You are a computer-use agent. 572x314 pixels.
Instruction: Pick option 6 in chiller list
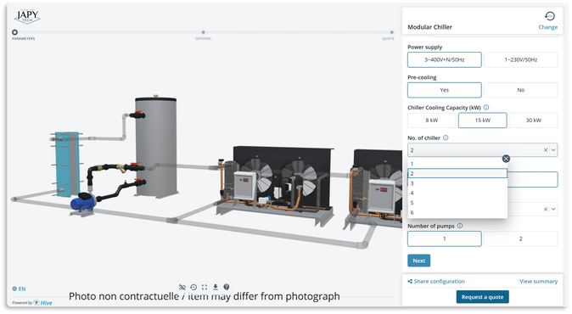coord(457,213)
